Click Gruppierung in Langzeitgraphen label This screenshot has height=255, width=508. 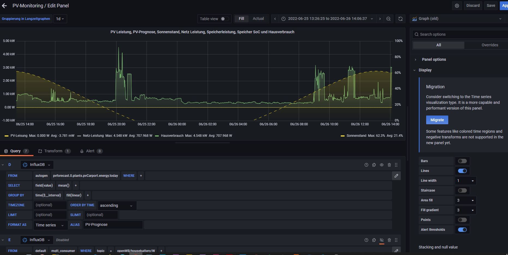[x=26, y=19]
